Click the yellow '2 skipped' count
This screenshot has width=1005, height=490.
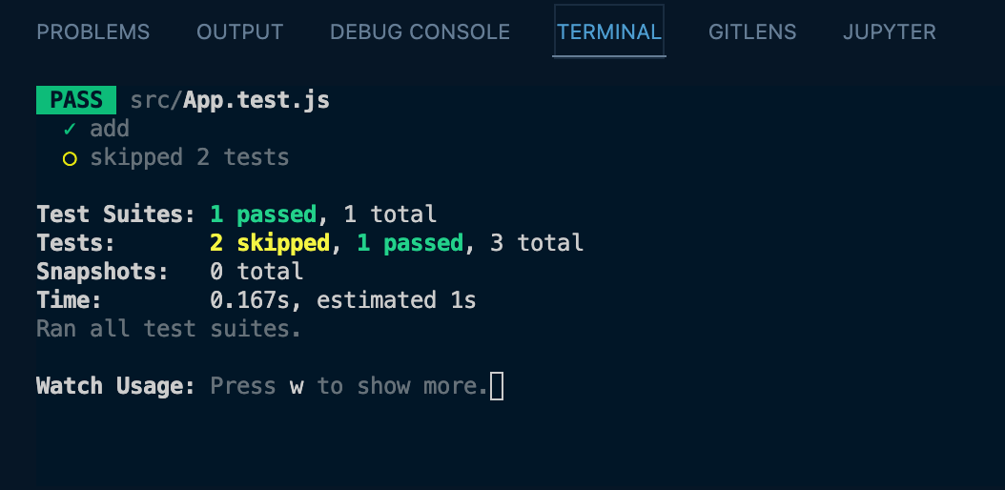270,243
